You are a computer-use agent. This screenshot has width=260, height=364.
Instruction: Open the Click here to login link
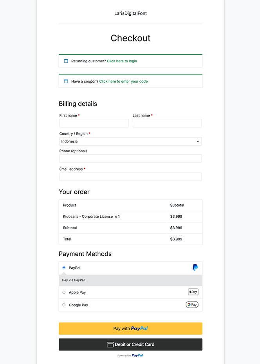coord(122,61)
